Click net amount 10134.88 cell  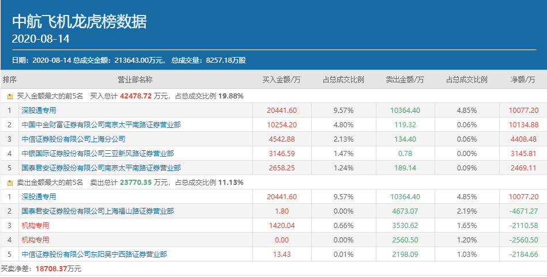click(x=523, y=125)
